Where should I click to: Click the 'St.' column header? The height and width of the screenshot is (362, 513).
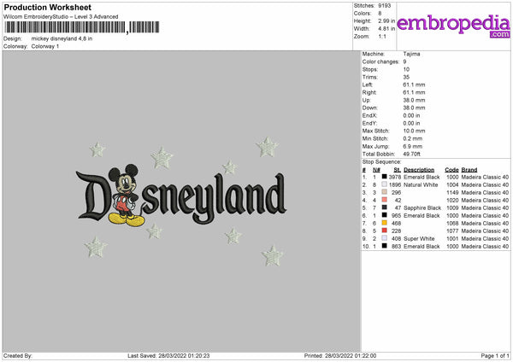398,170
